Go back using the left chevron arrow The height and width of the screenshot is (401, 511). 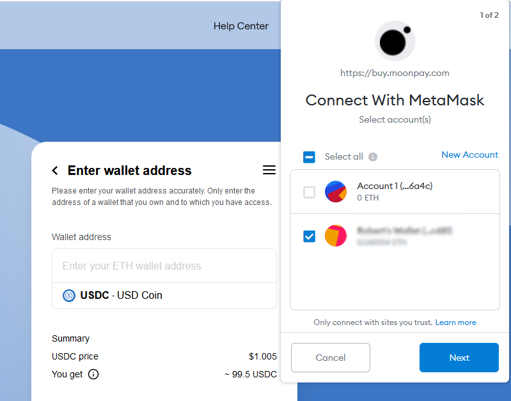(x=55, y=170)
